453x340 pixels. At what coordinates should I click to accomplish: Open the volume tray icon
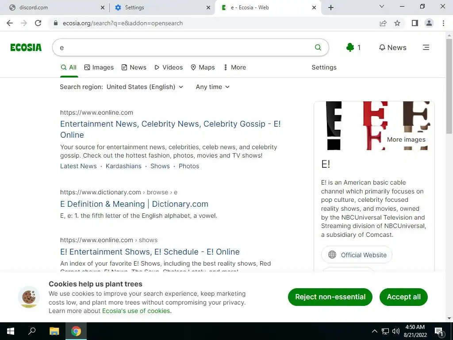[396, 331]
